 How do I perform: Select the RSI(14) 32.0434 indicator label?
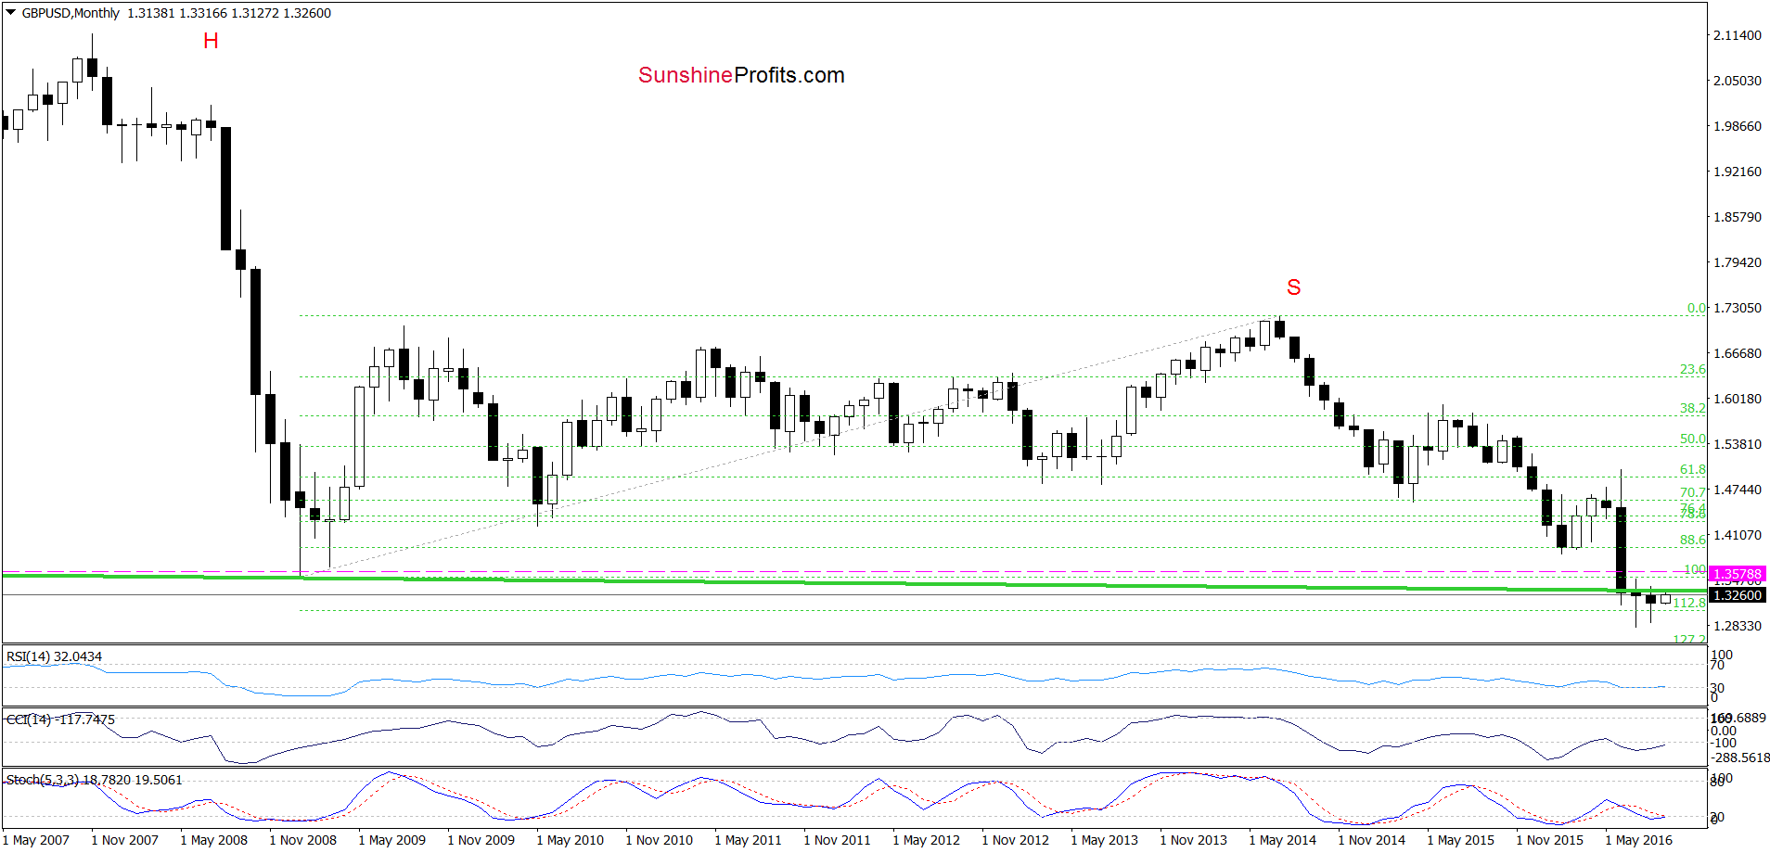click(55, 656)
